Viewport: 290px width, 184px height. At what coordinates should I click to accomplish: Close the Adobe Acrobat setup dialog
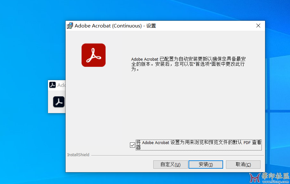pos(258,26)
